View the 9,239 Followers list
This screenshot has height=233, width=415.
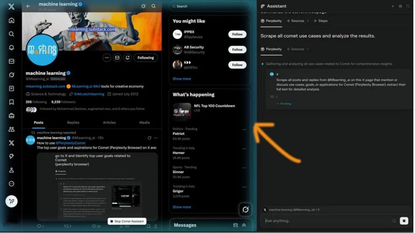pos(63,102)
